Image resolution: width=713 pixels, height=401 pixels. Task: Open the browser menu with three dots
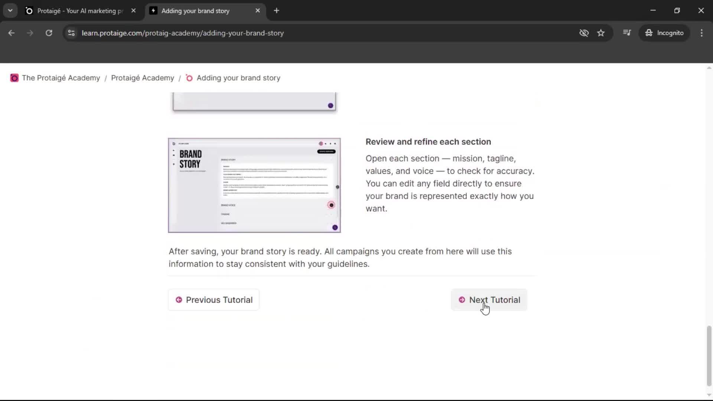(702, 33)
